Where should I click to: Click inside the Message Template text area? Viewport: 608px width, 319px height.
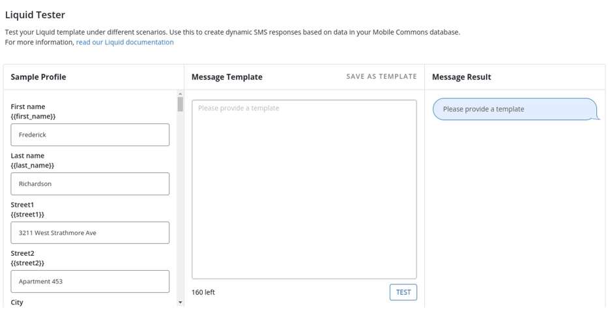point(304,189)
